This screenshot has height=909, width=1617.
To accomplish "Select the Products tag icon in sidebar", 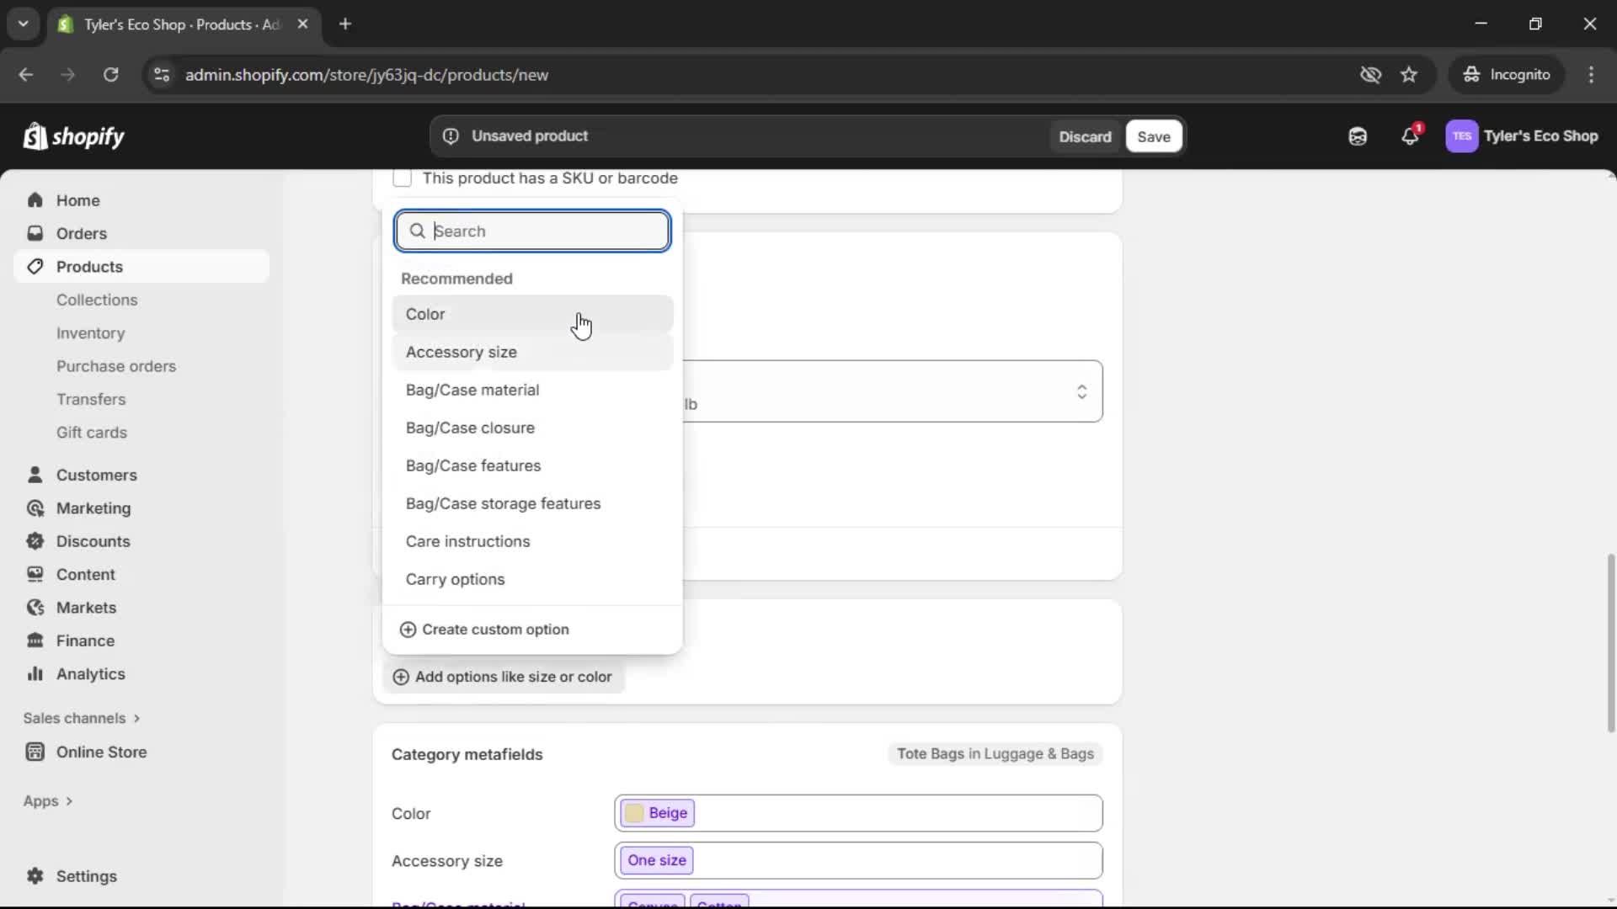I will (34, 266).
